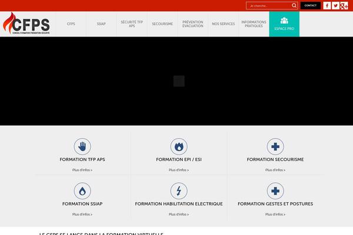Open the Facebook page icon
This screenshot has width=353, height=235.
[x=327, y=6]
